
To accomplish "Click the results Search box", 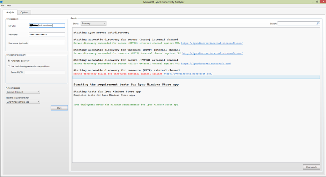I will pyautogui.click(x=297, y=24).
